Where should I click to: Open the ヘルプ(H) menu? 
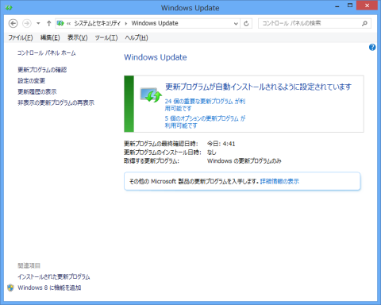coord(137,37)
